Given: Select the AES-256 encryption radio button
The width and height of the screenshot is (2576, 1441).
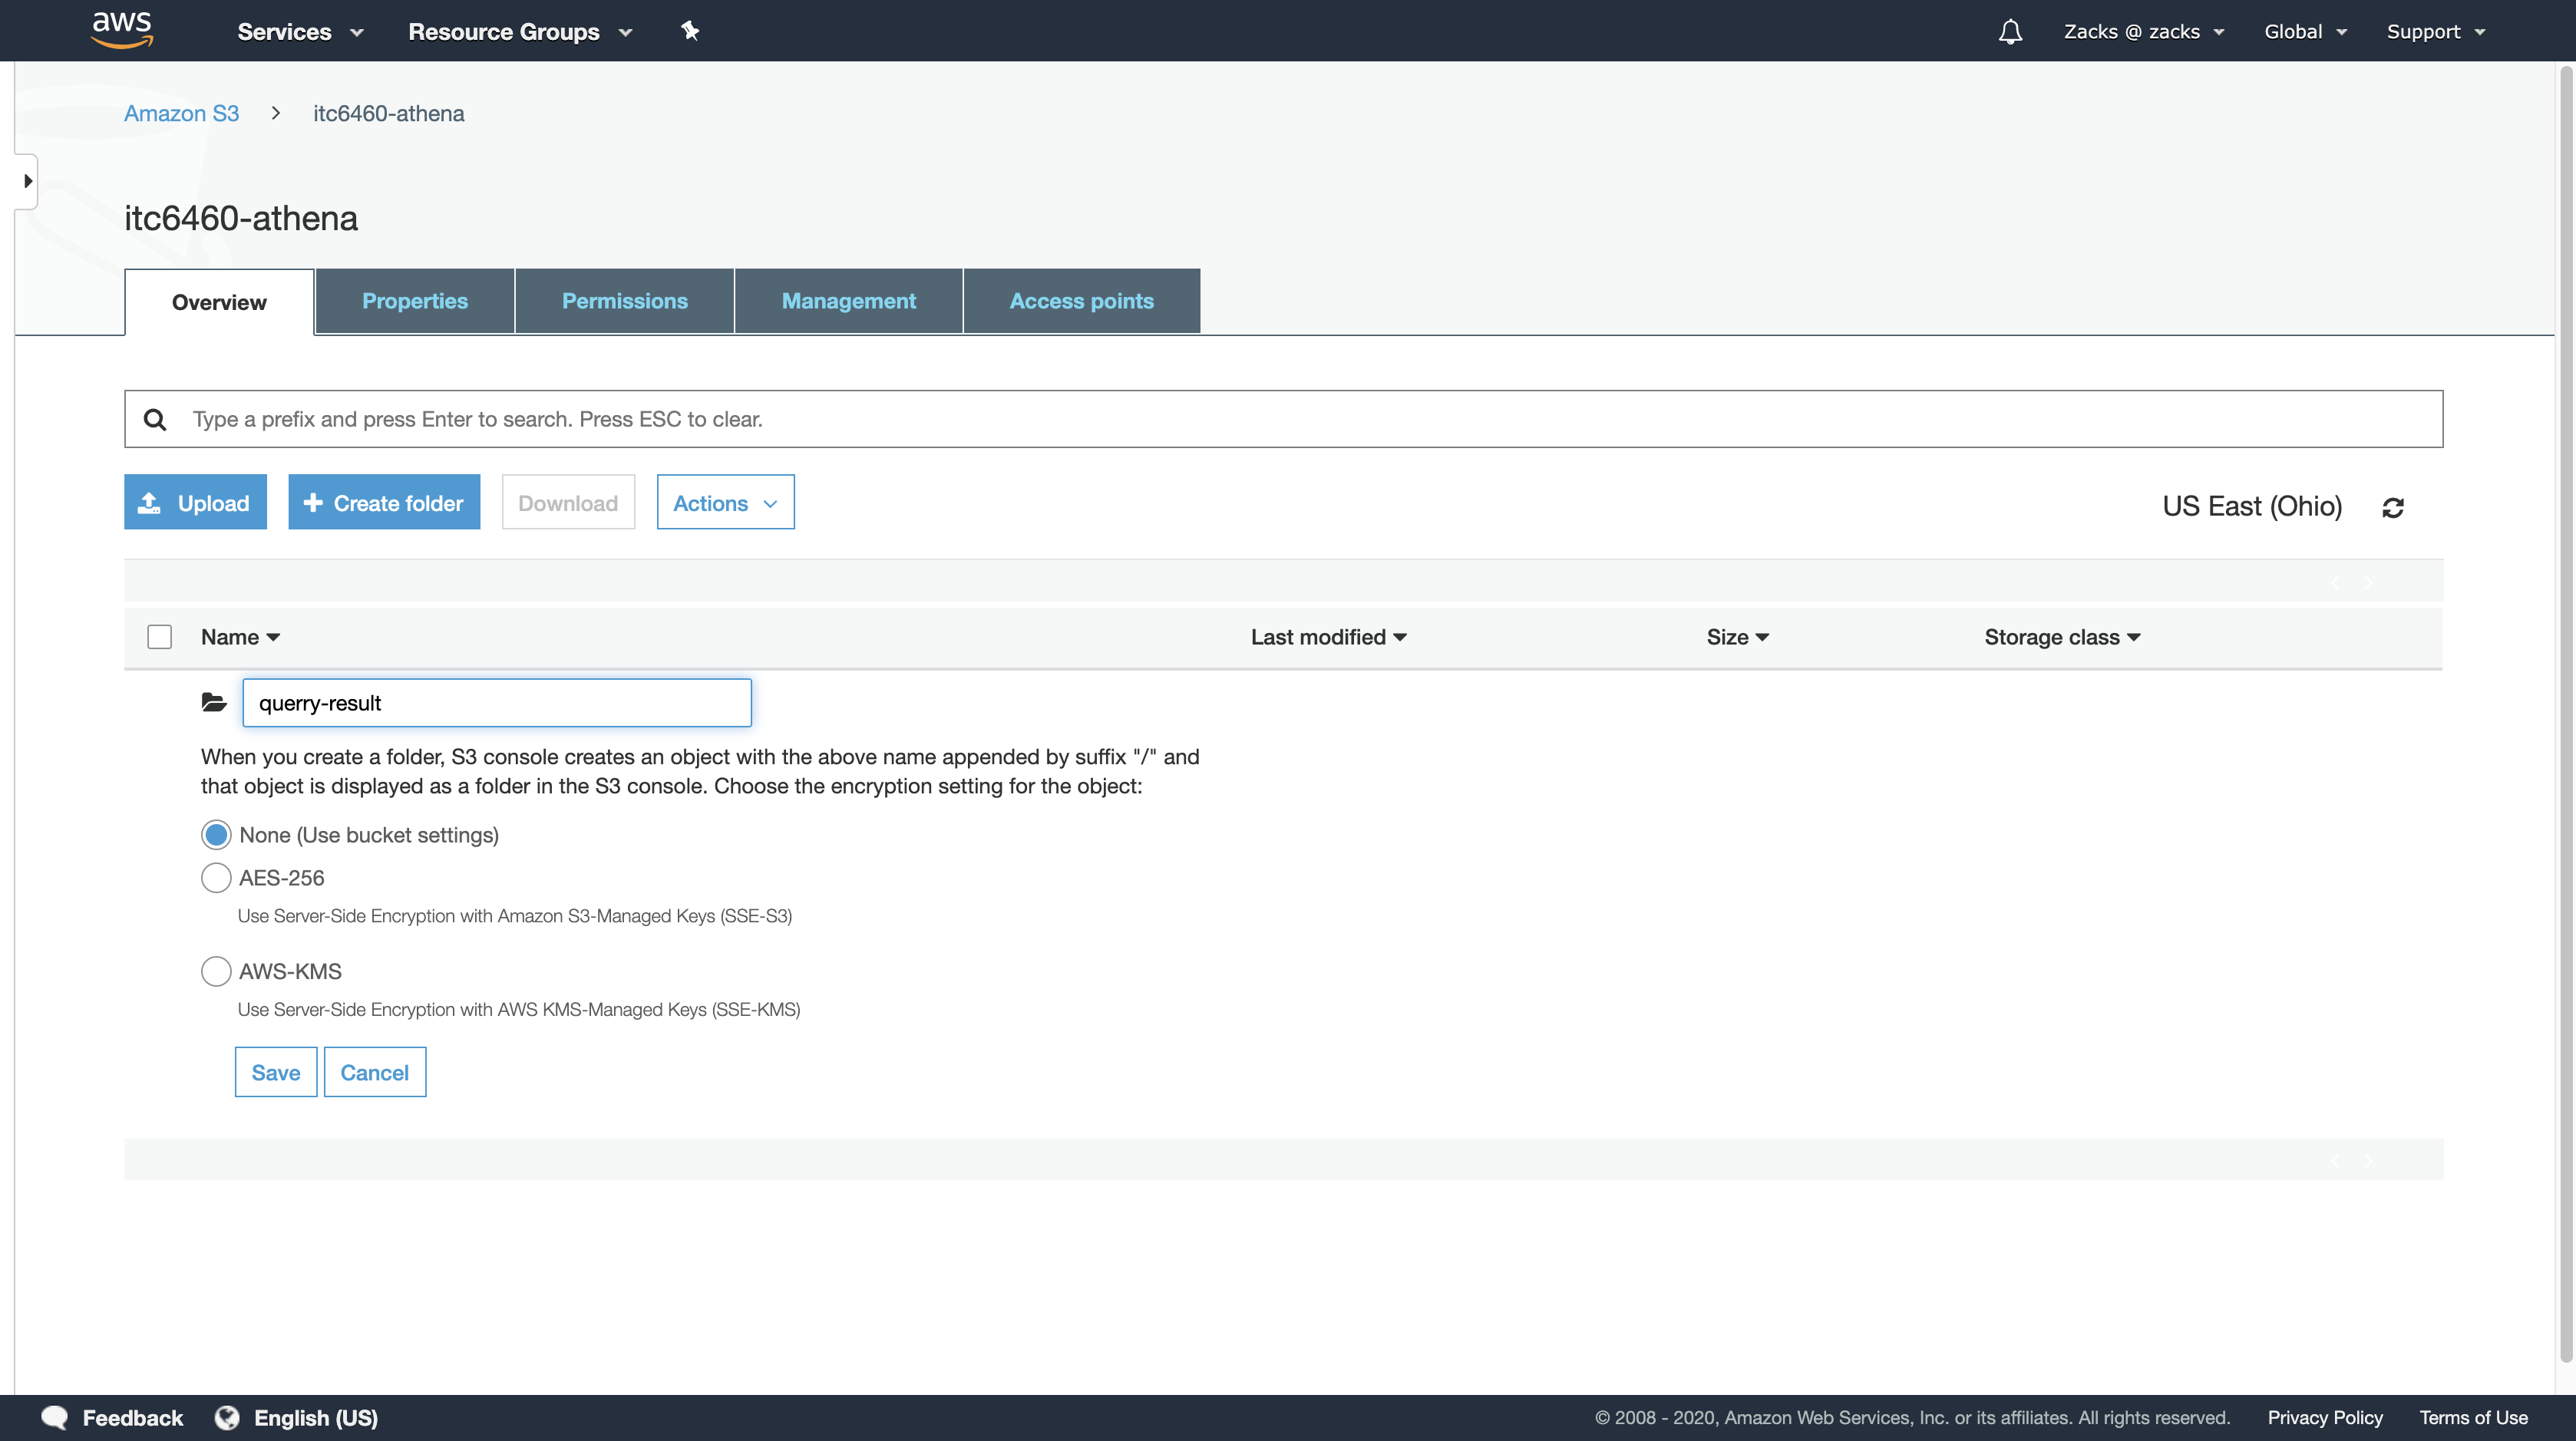Looking at the screenshot, I should click(x=216, y=877).
